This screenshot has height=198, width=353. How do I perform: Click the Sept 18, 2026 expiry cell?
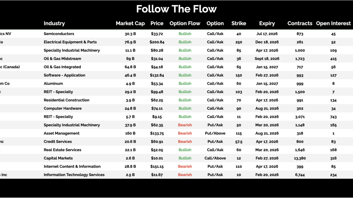(267, 59)
